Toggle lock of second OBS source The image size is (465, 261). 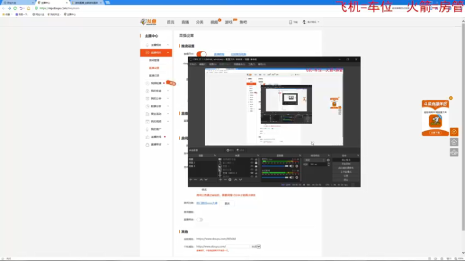[x=256, y=162]
